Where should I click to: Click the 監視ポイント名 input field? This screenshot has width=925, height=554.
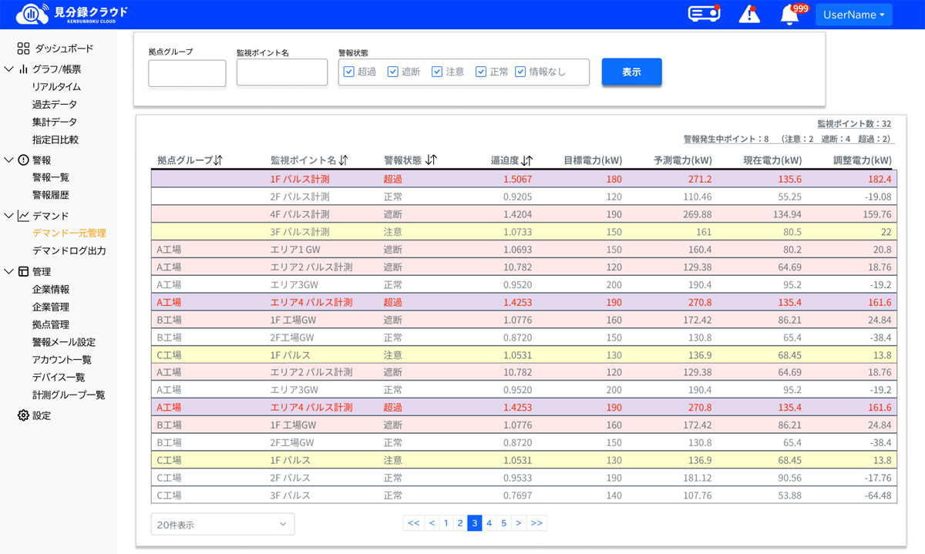coord(282,72)
